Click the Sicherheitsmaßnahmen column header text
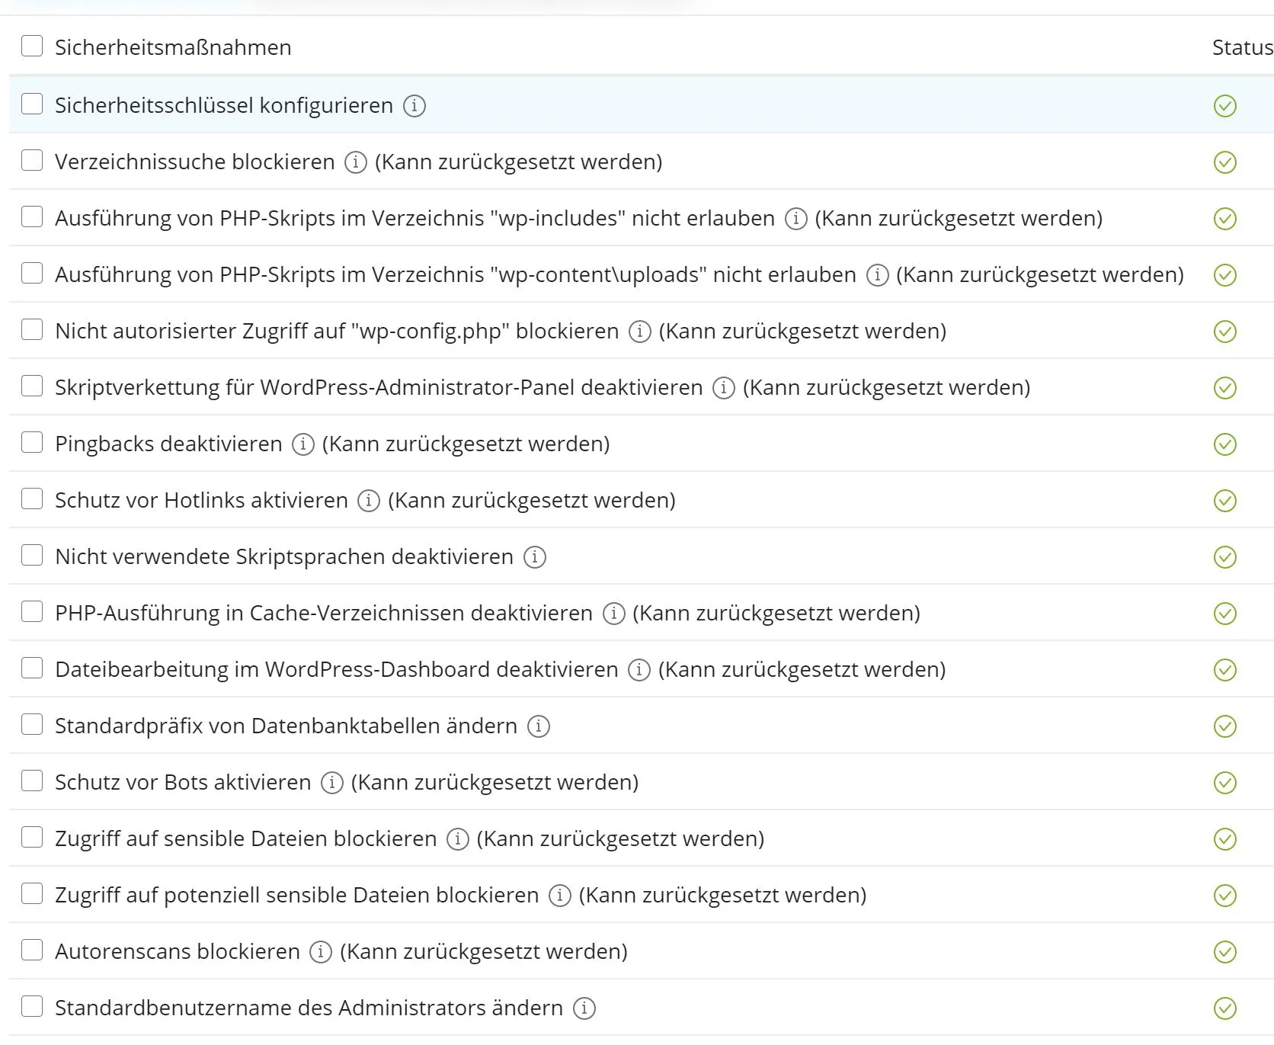Viewport: 1274px width, 1045px height. pyautogui.click(x=173, y=47)
